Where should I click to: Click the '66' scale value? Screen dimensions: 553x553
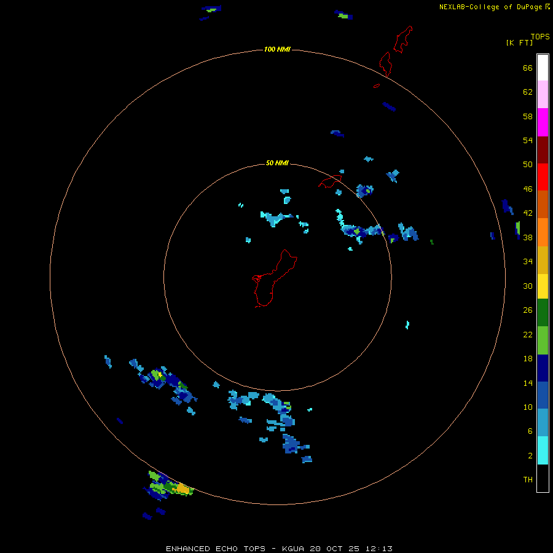click(528, 68)
